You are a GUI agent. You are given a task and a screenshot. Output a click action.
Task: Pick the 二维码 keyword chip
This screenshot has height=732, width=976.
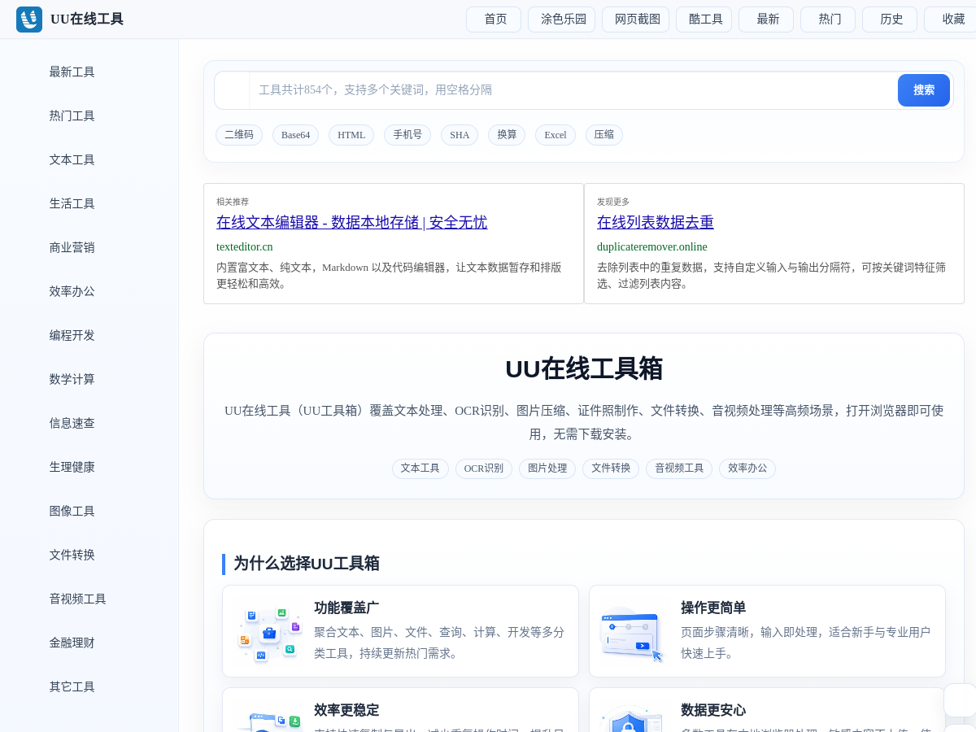pyautogui.click(x=239, y=135)
